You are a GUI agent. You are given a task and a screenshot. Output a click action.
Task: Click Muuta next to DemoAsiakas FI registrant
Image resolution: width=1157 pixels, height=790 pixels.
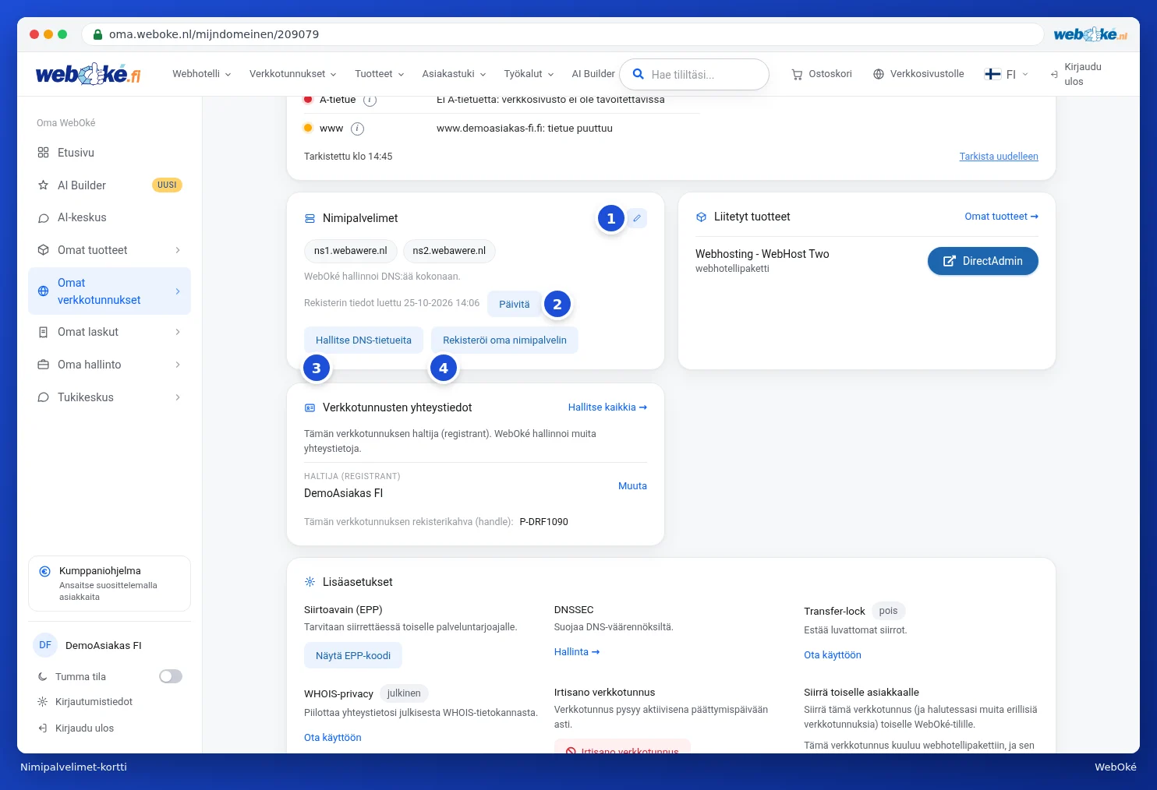(x=632, y=486)
